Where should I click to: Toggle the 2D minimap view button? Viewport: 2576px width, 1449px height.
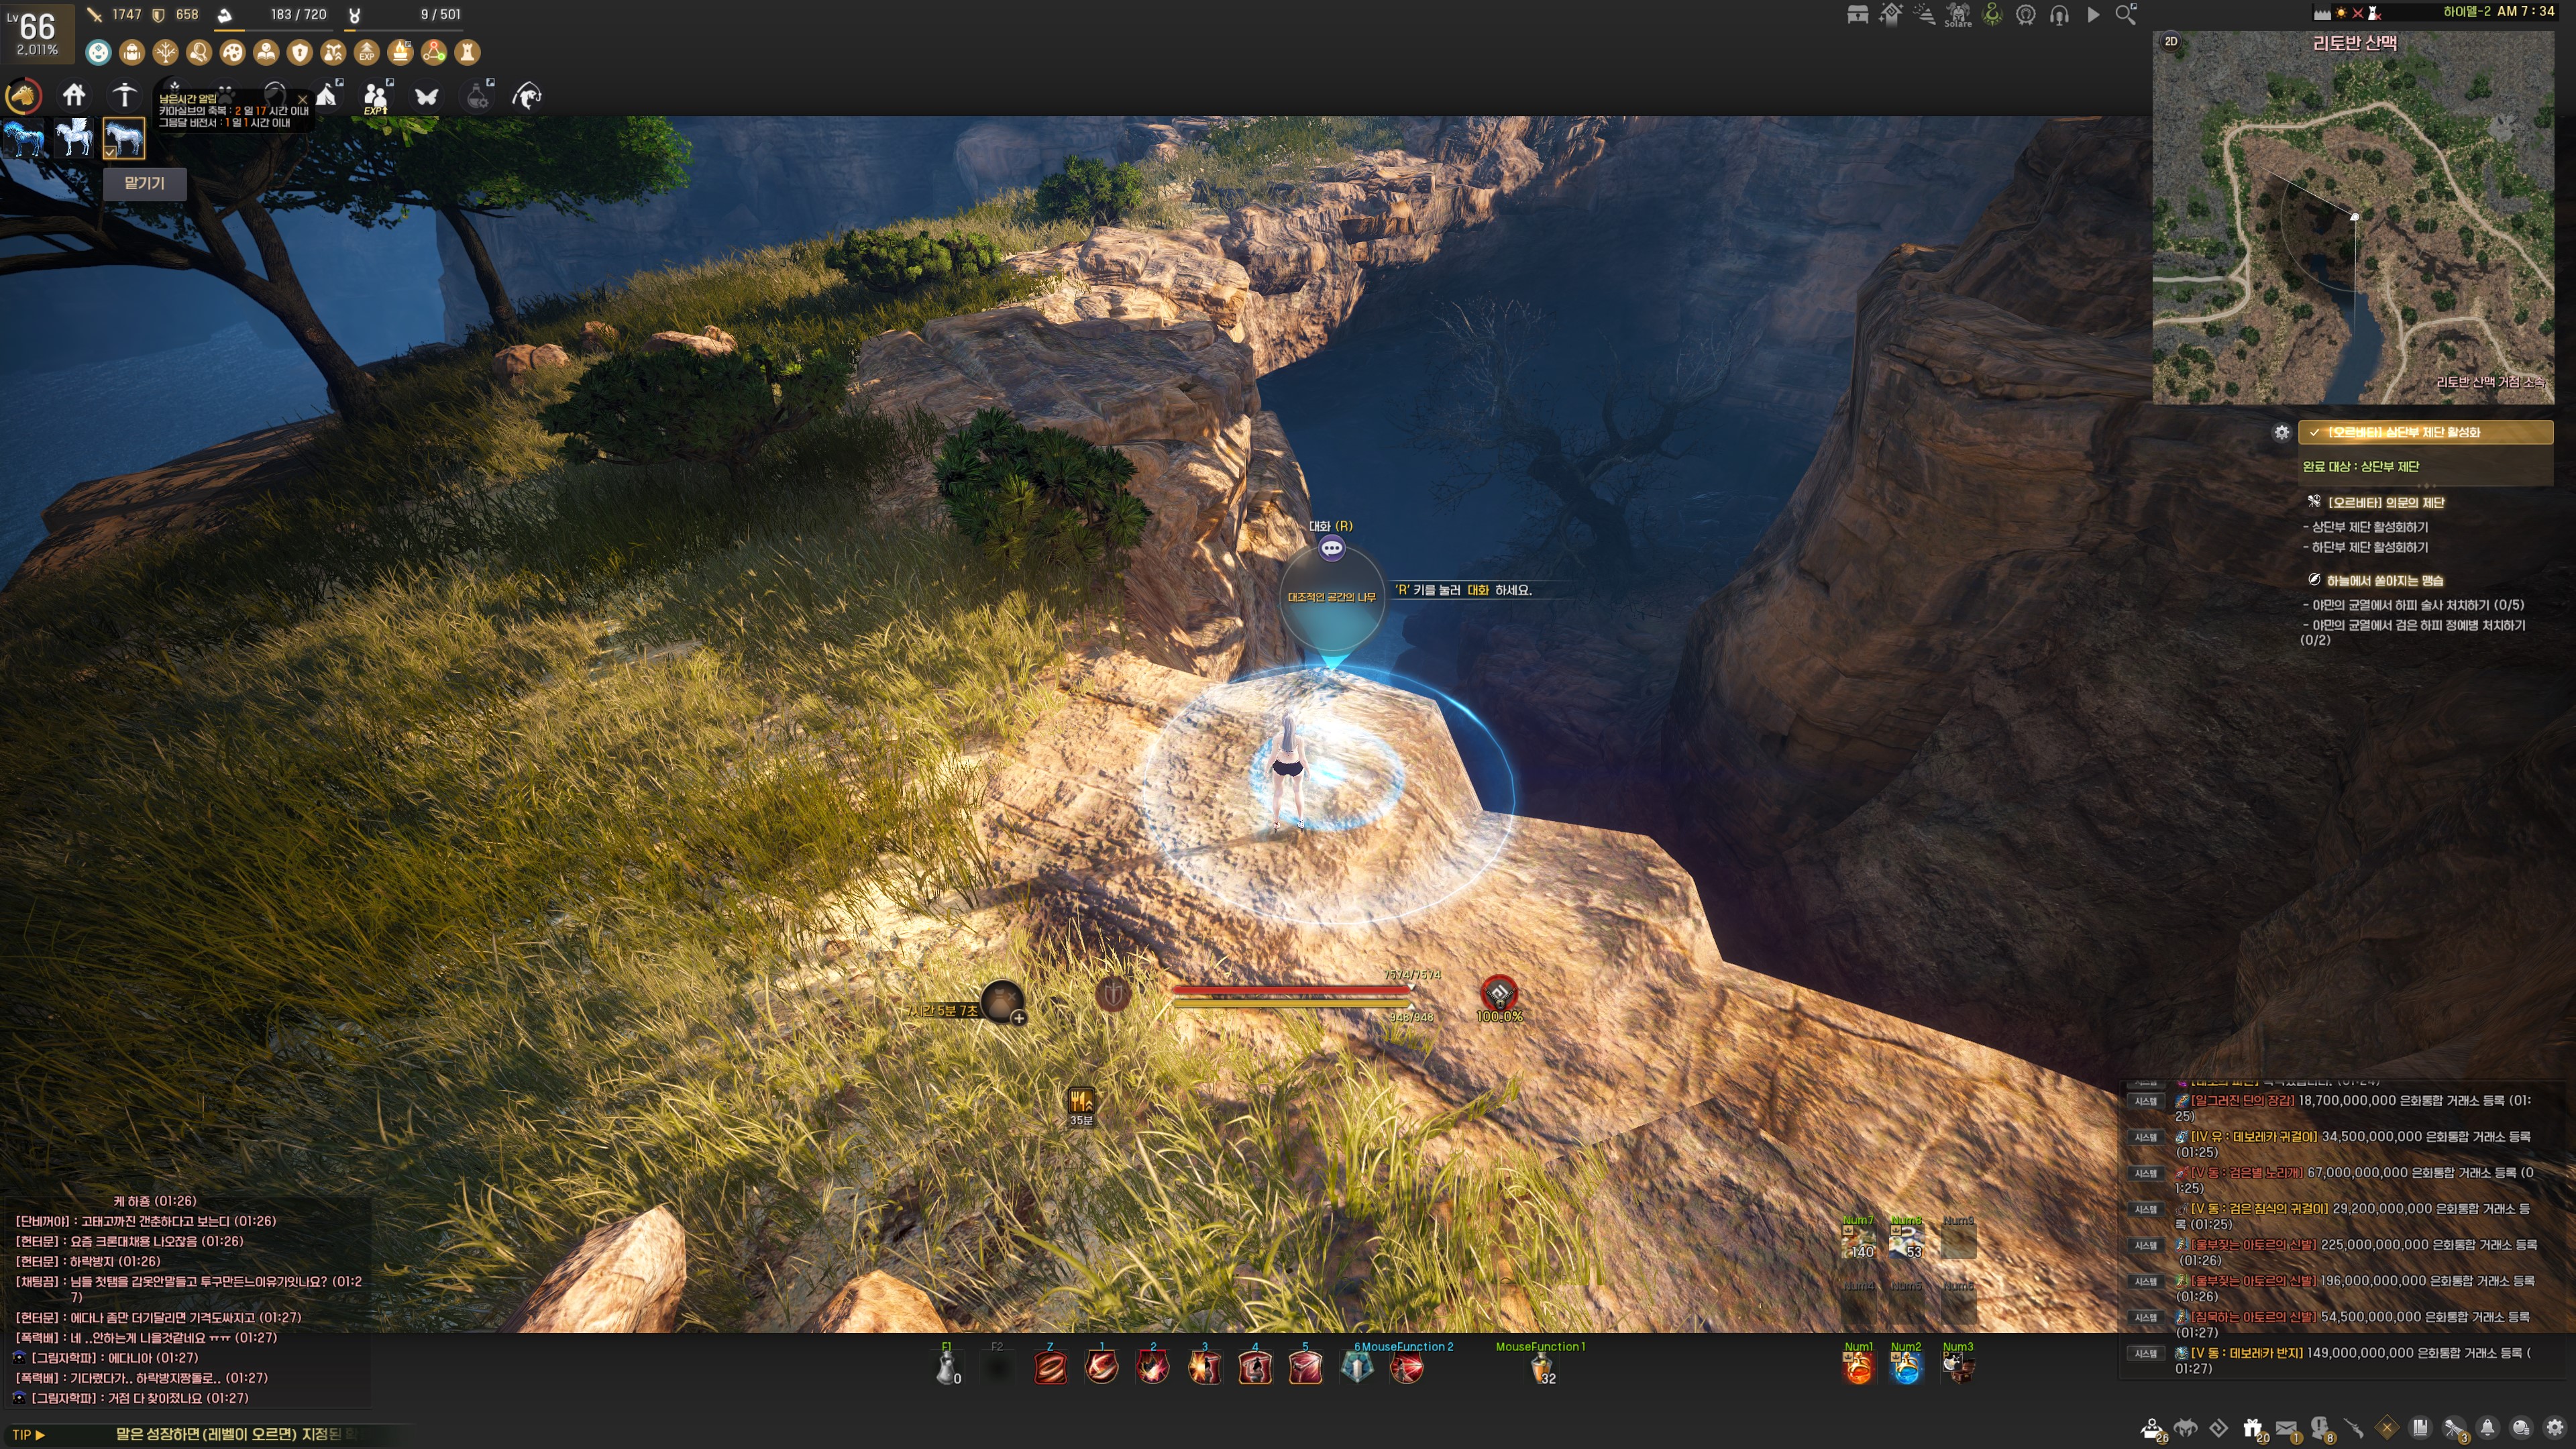click(x=2171, y=41)
